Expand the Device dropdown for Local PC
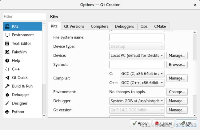The width and height of the screenshot is (200, 130). (x=137, y=55)
